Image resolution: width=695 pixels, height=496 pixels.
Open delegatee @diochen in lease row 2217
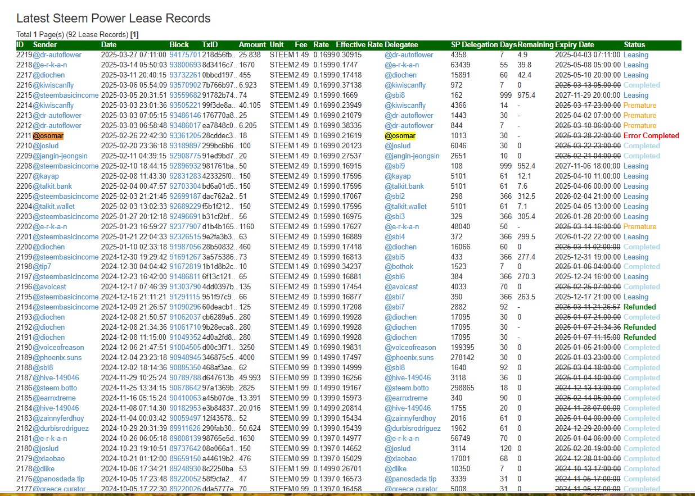(x=400, y=75)
